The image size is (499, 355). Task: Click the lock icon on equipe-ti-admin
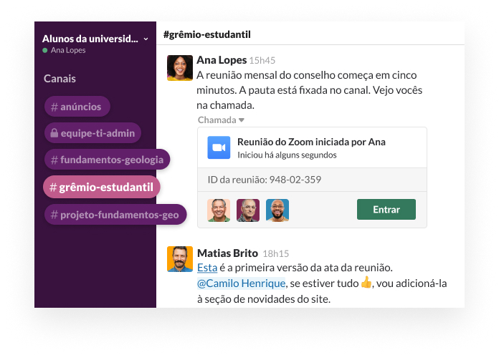54,133
